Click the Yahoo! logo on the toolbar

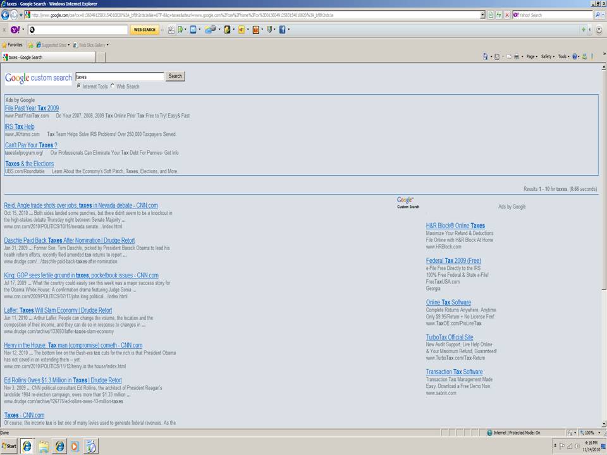click(15, 30)
